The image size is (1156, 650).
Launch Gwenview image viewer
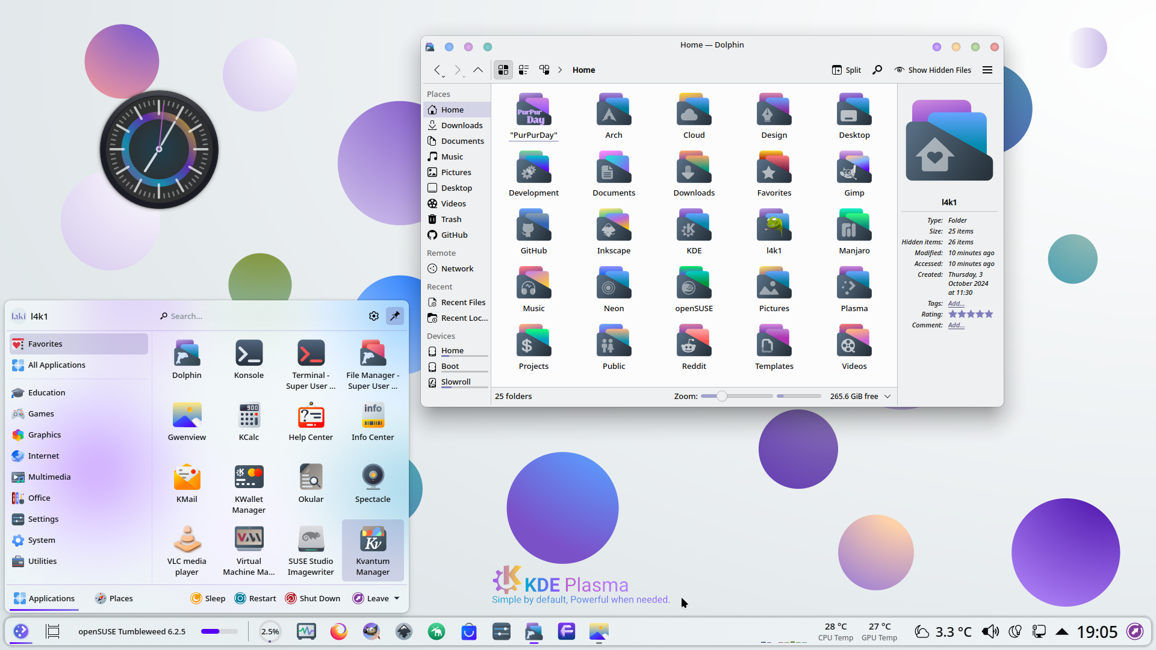(187, 421)
